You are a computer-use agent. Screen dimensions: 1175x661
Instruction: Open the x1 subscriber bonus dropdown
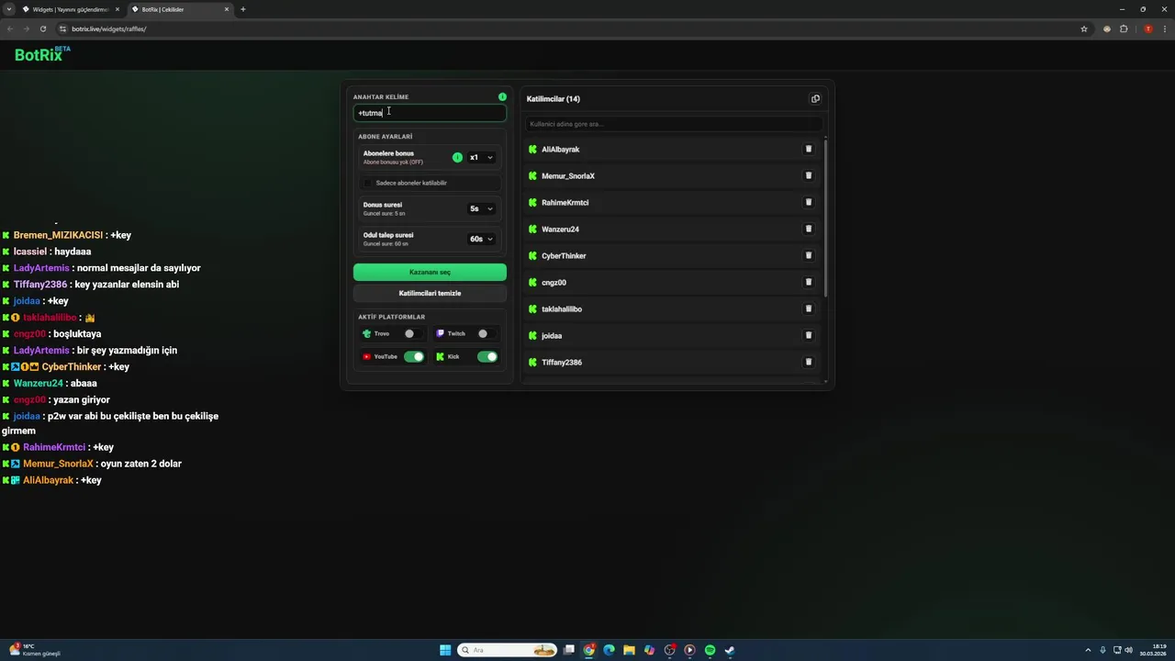[481, 157]
